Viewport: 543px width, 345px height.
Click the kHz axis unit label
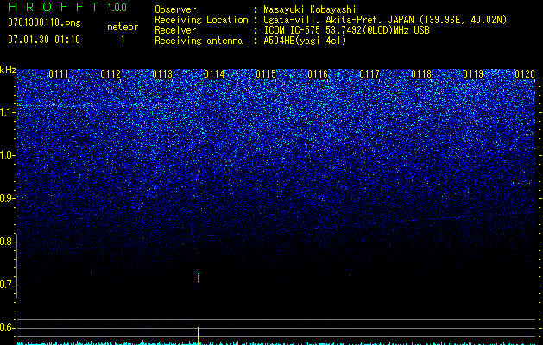click(x=8, y=70)
